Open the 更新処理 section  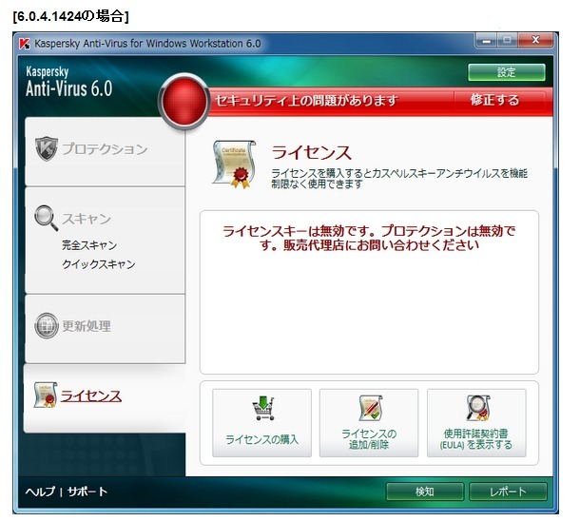click(105, 329)
